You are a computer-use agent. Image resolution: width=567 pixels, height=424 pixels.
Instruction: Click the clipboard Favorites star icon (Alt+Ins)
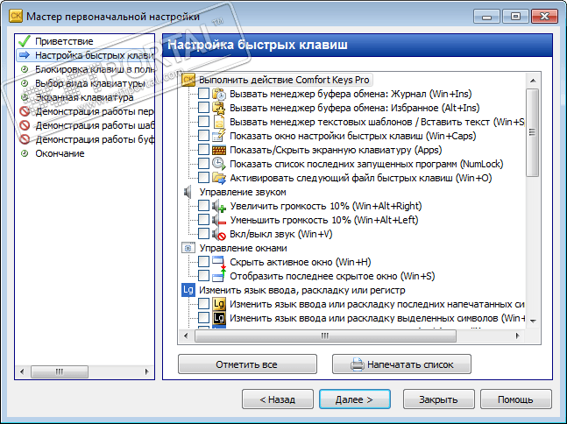(x=219, y=108)
